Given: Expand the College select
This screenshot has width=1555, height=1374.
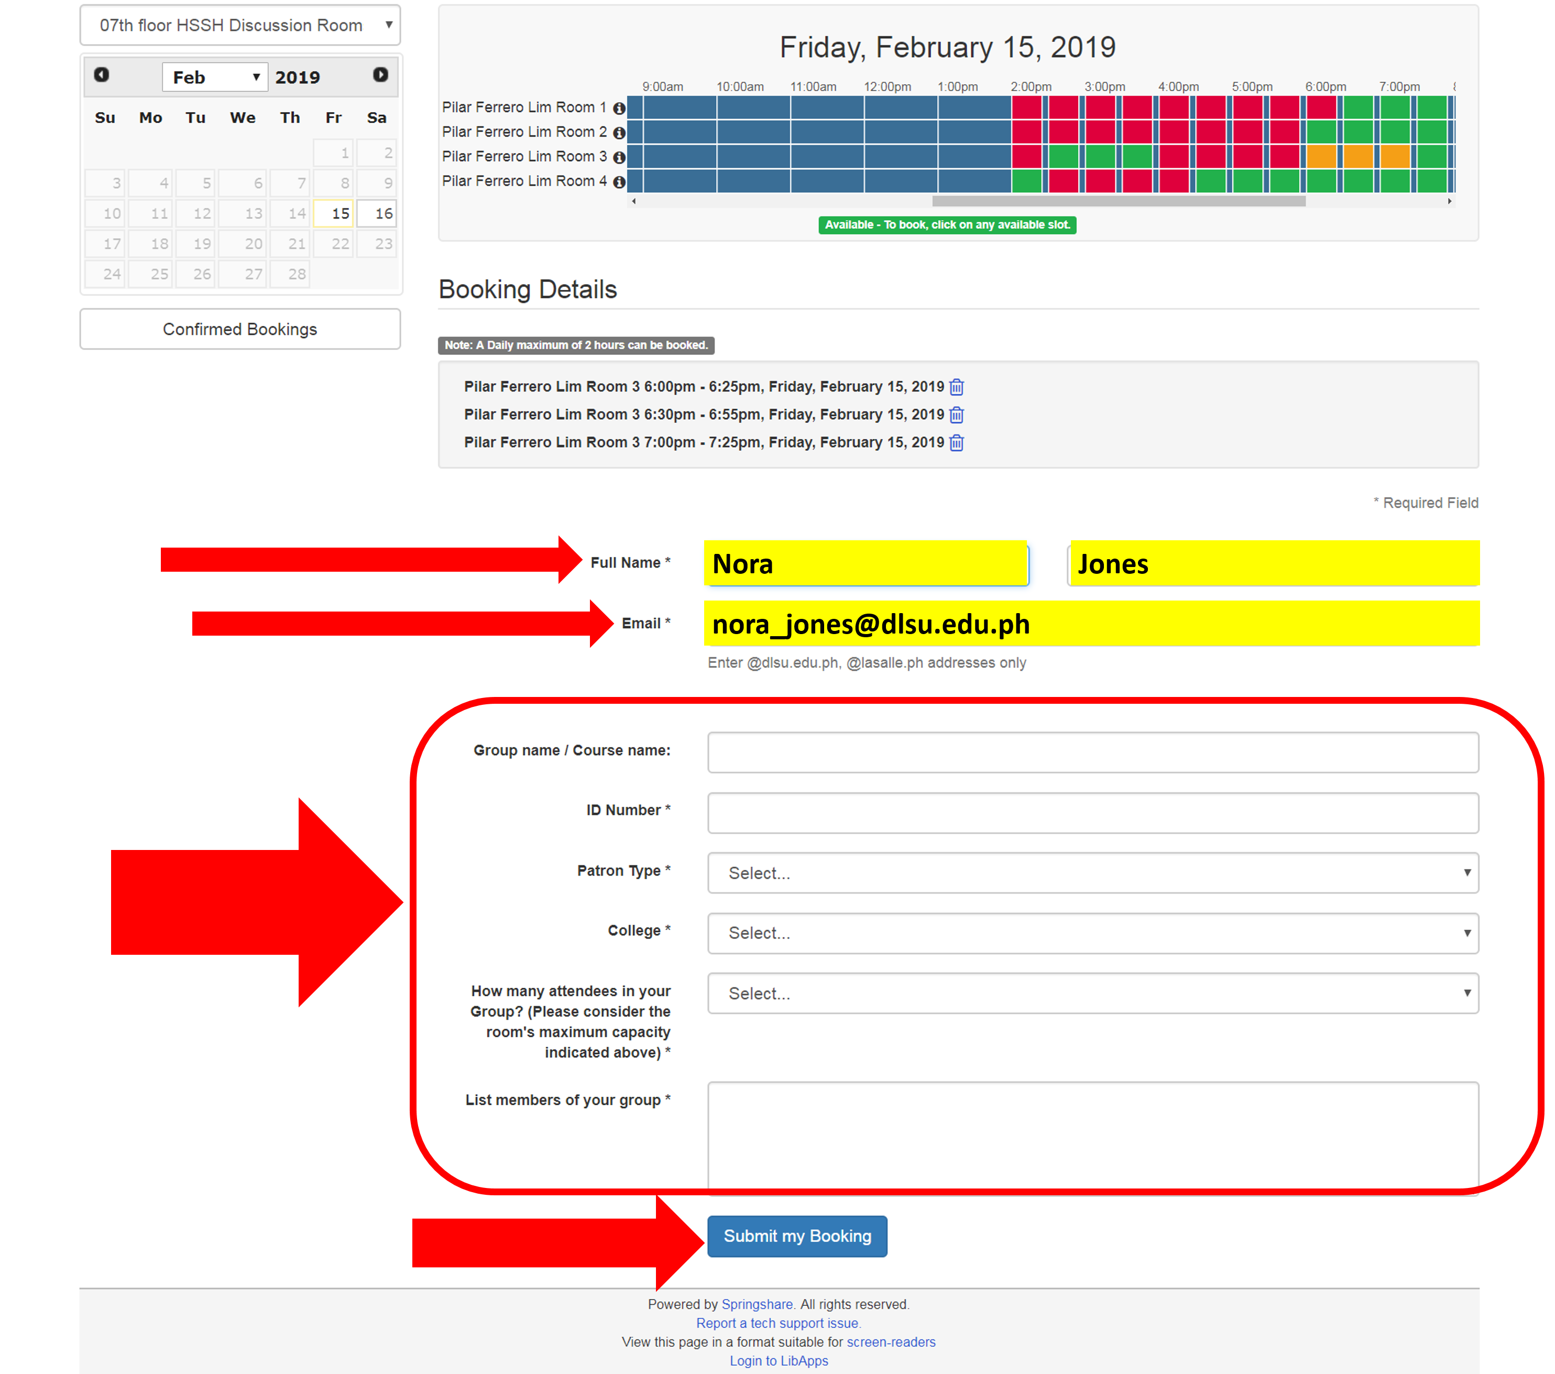Looking at the screenshot, I should [x=1093, y=933].
